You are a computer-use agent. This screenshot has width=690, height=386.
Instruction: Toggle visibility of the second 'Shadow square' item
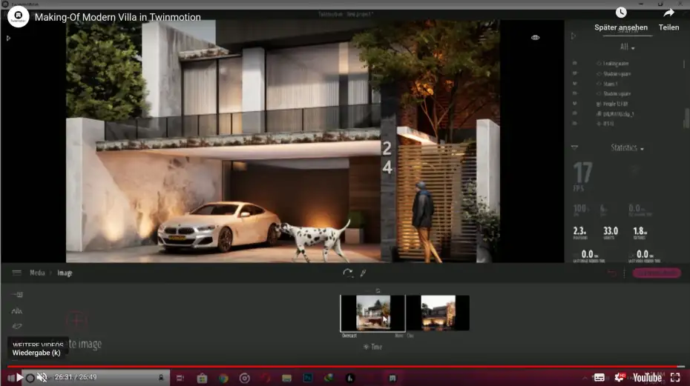[575, 93]
